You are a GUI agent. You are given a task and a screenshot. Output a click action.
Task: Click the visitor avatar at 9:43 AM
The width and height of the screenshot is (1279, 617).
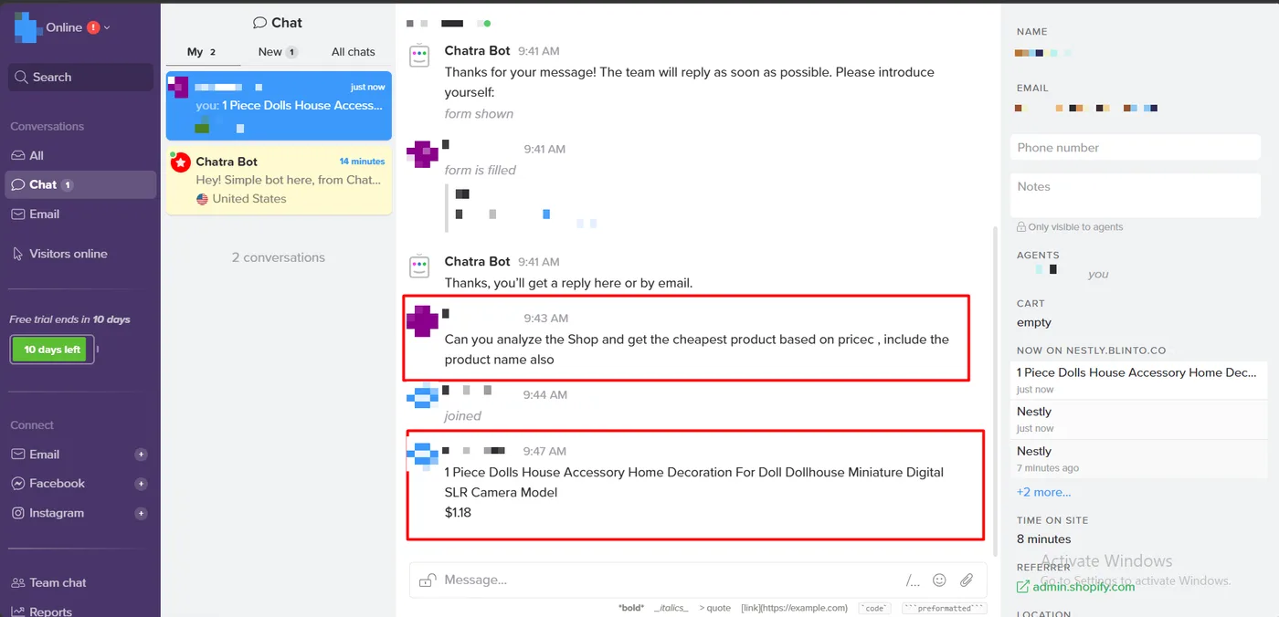[x=422, y=320]
